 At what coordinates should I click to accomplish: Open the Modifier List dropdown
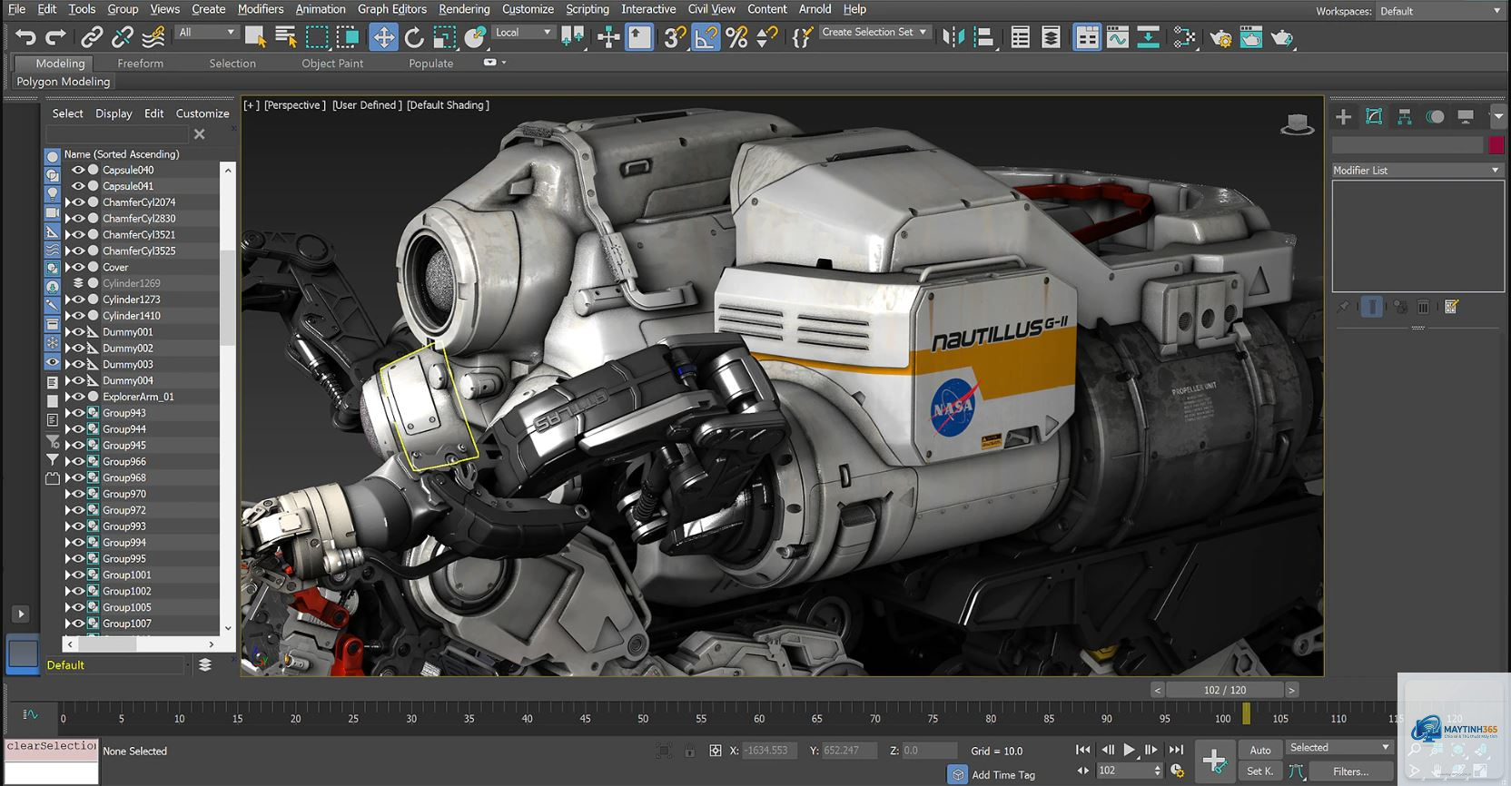pyautogui.click(x=1417, y=170)
